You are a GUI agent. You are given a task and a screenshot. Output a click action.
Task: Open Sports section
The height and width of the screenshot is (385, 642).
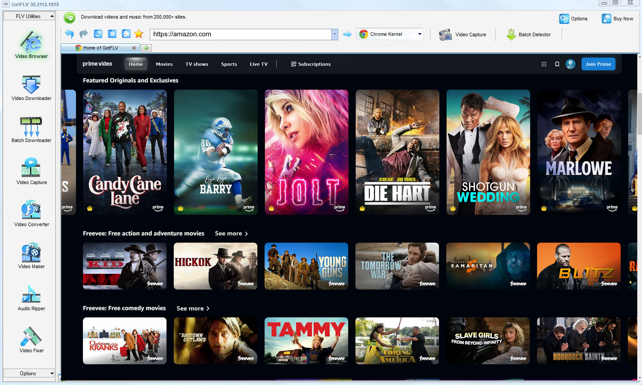(x=229, y=64)
